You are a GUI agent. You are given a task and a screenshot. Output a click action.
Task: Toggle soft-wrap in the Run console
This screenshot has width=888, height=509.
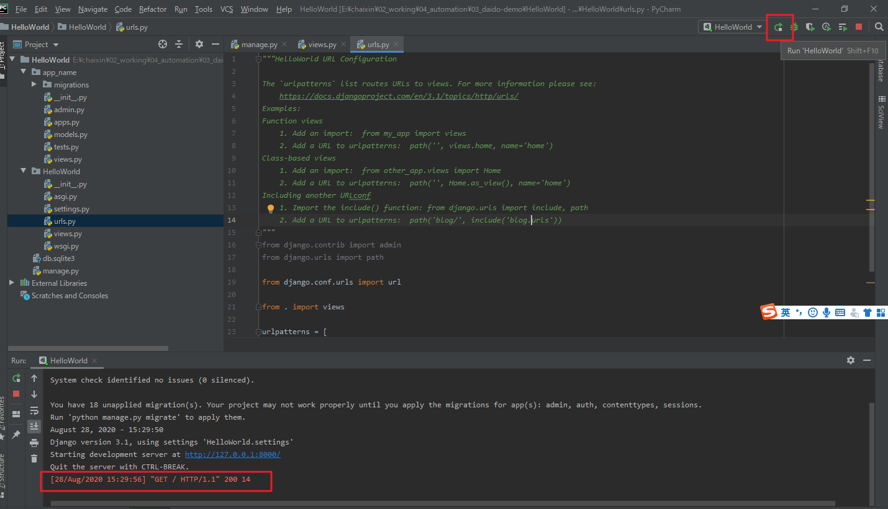(x=34, y=410)
